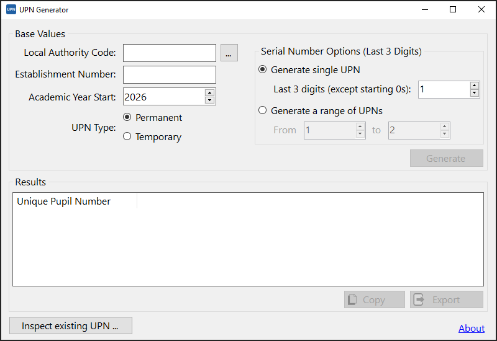Increase the From value spinner up arrow
Screen dimensions: 497x341
(x=360, y=126)
